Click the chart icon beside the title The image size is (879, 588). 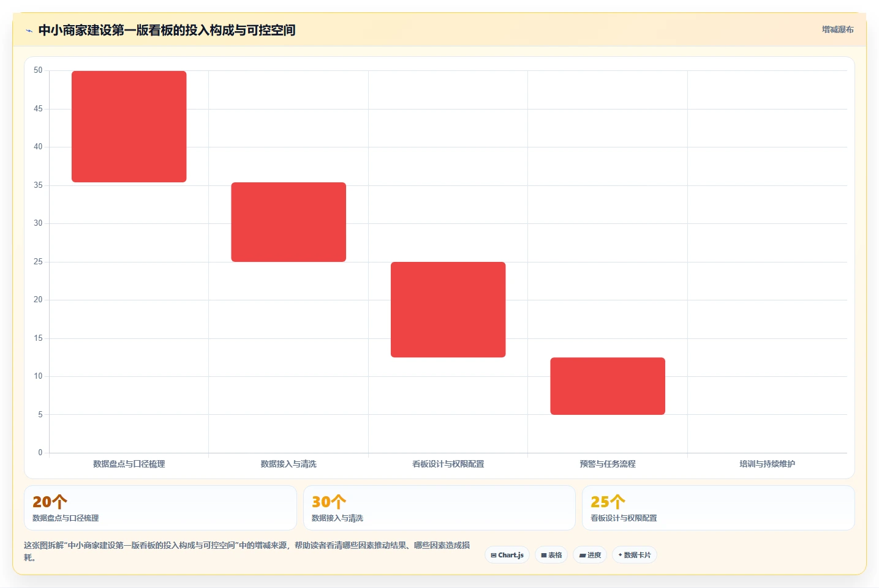[29, 31]
